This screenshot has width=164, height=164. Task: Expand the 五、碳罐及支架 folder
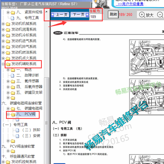point(8,93)
